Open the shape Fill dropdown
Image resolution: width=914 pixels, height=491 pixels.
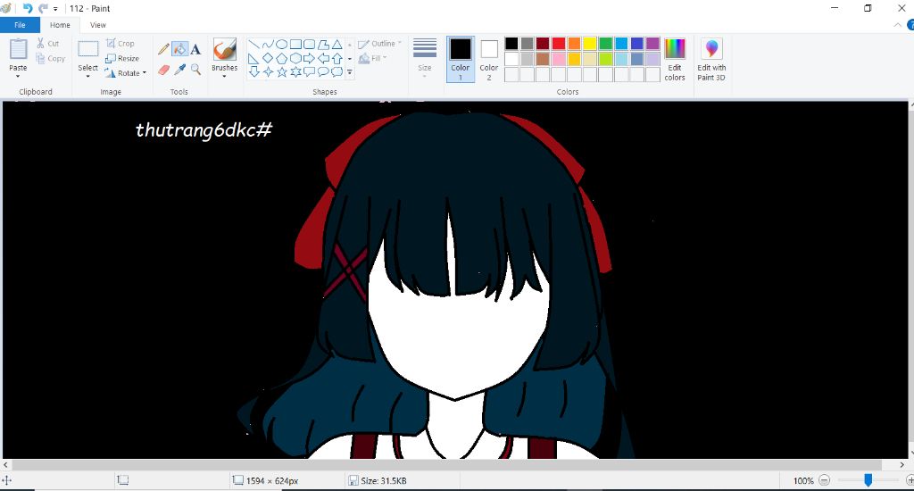pos(373,58)
